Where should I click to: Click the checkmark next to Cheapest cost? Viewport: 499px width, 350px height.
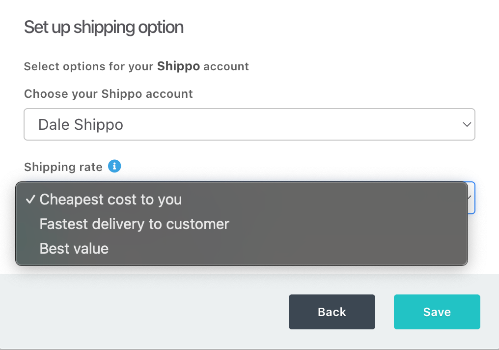pos(30,200)
